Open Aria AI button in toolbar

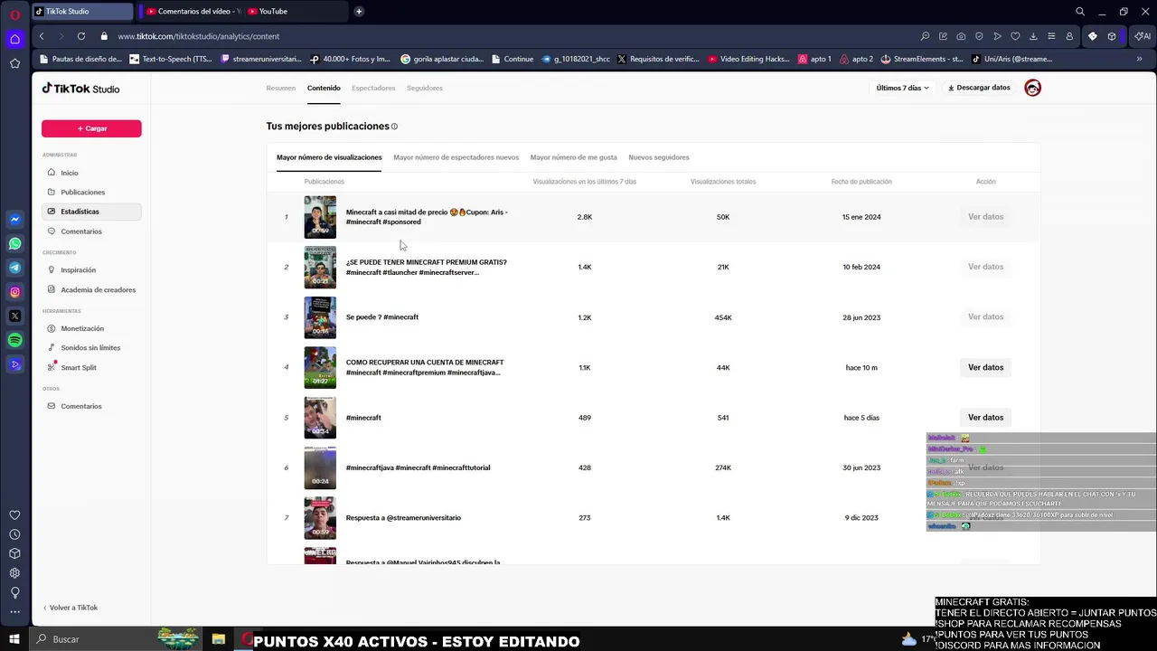pos(1144,36)
